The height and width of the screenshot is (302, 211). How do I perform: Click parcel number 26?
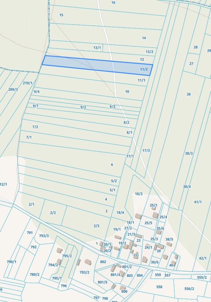[x=189, y=94]
